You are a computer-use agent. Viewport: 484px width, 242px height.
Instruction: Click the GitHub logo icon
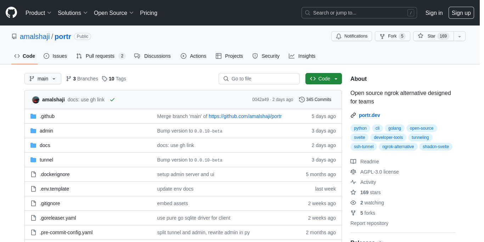point(11,12)
